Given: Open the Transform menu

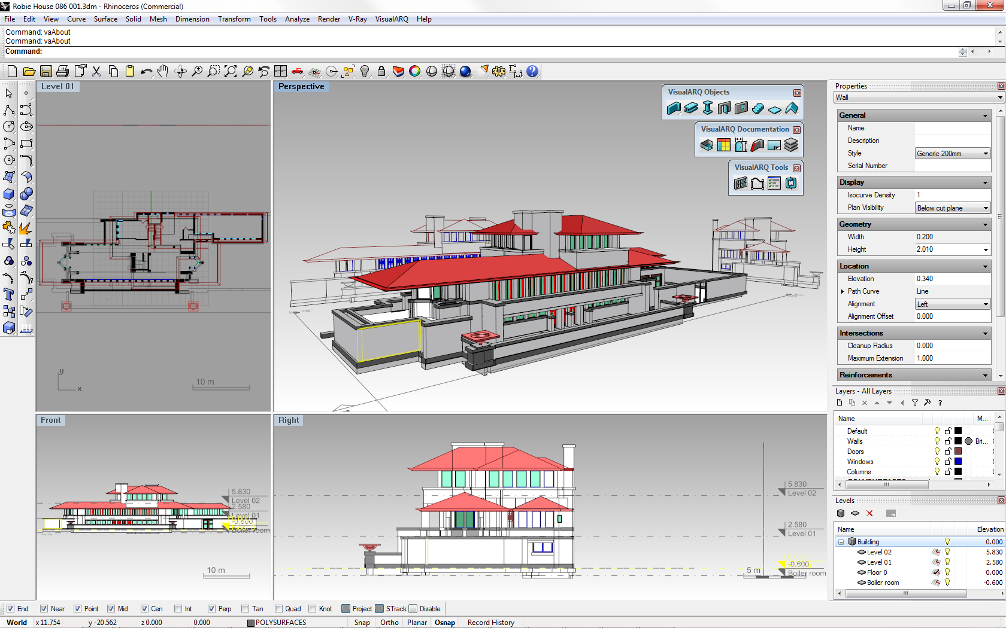Looking at the screenshot, I should click(x=234, y=19).
